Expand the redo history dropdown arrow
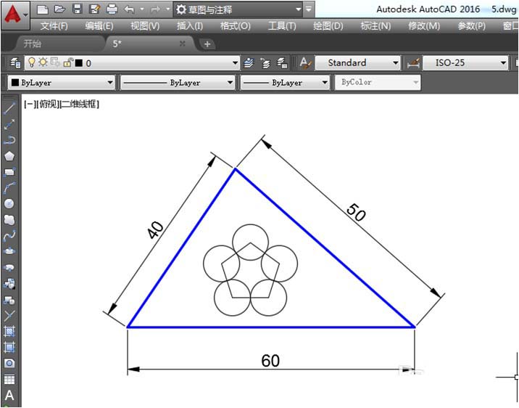The height and width of the screenshot is (408, 519). [x=168, y=9]
